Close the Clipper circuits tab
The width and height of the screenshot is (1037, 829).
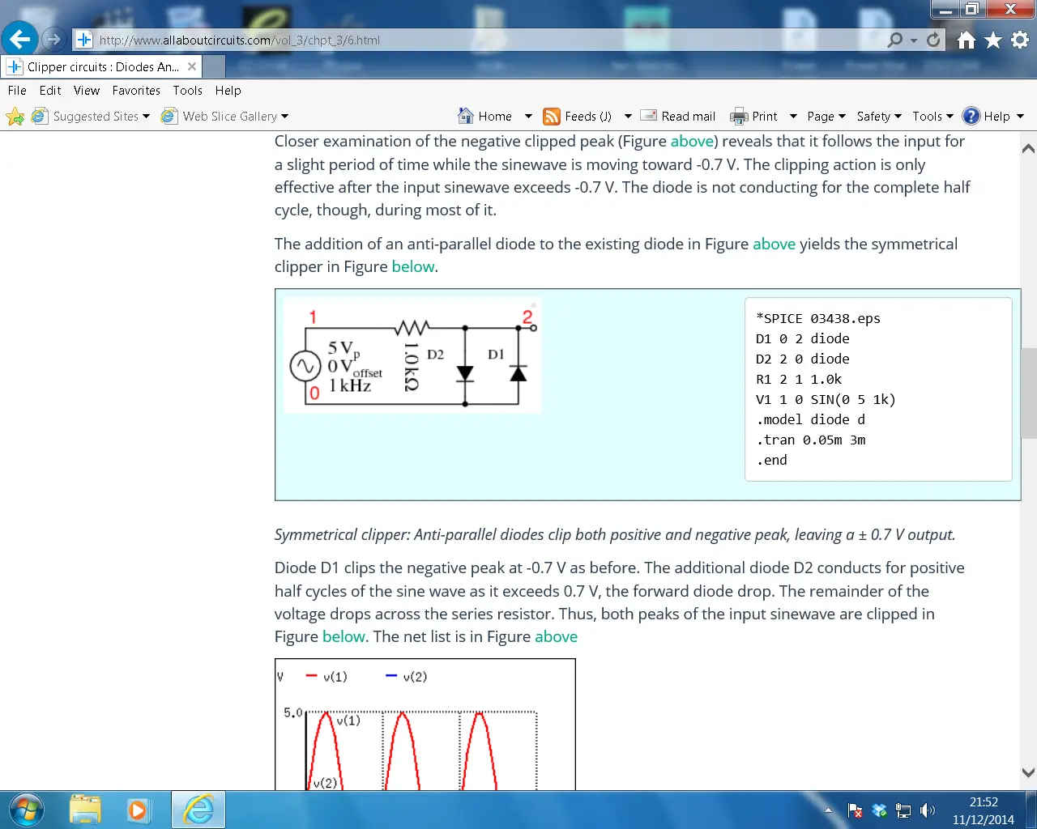point(192,66)
